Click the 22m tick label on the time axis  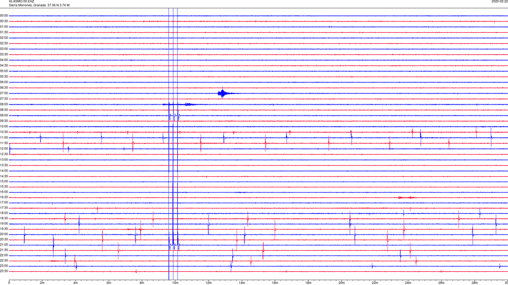click(375, 283)
